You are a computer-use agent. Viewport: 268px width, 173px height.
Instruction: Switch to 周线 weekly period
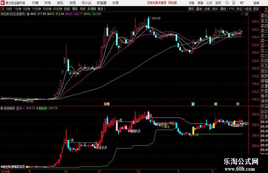pyautogui.click(x=75, y=9)
